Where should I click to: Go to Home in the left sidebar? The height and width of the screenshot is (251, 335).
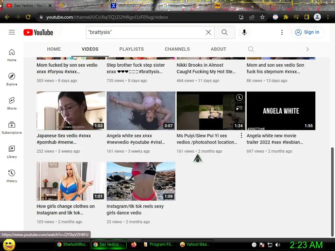12,55
